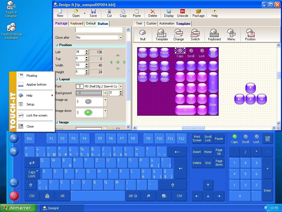282x212 pixels.
Task: Click the double-chevron up keyboard button
Action: click(14, 139)
